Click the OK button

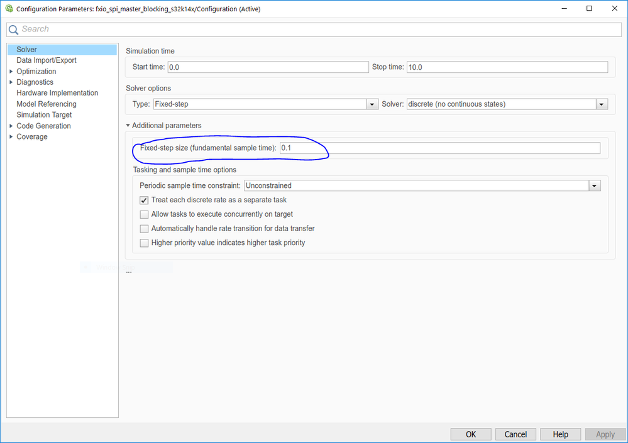click(471, 434)
